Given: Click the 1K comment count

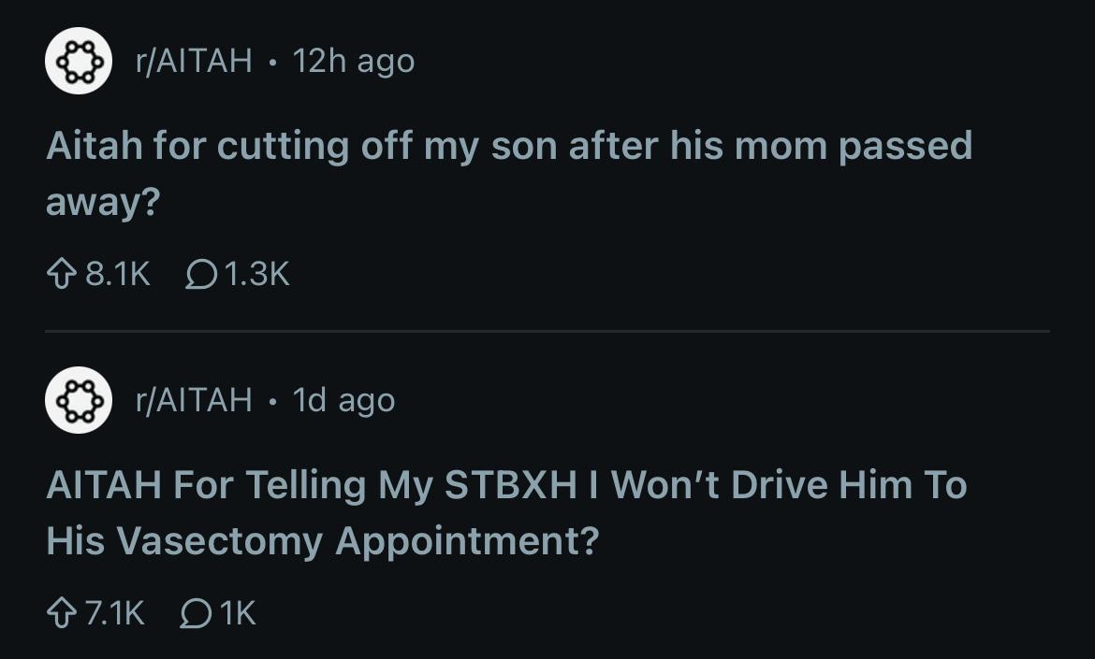Looking at the screenshot, I should click(239, 613).
